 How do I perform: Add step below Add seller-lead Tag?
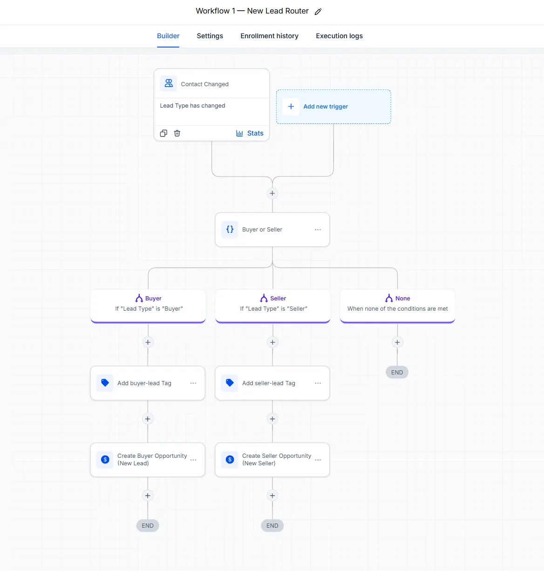point(272,419)
